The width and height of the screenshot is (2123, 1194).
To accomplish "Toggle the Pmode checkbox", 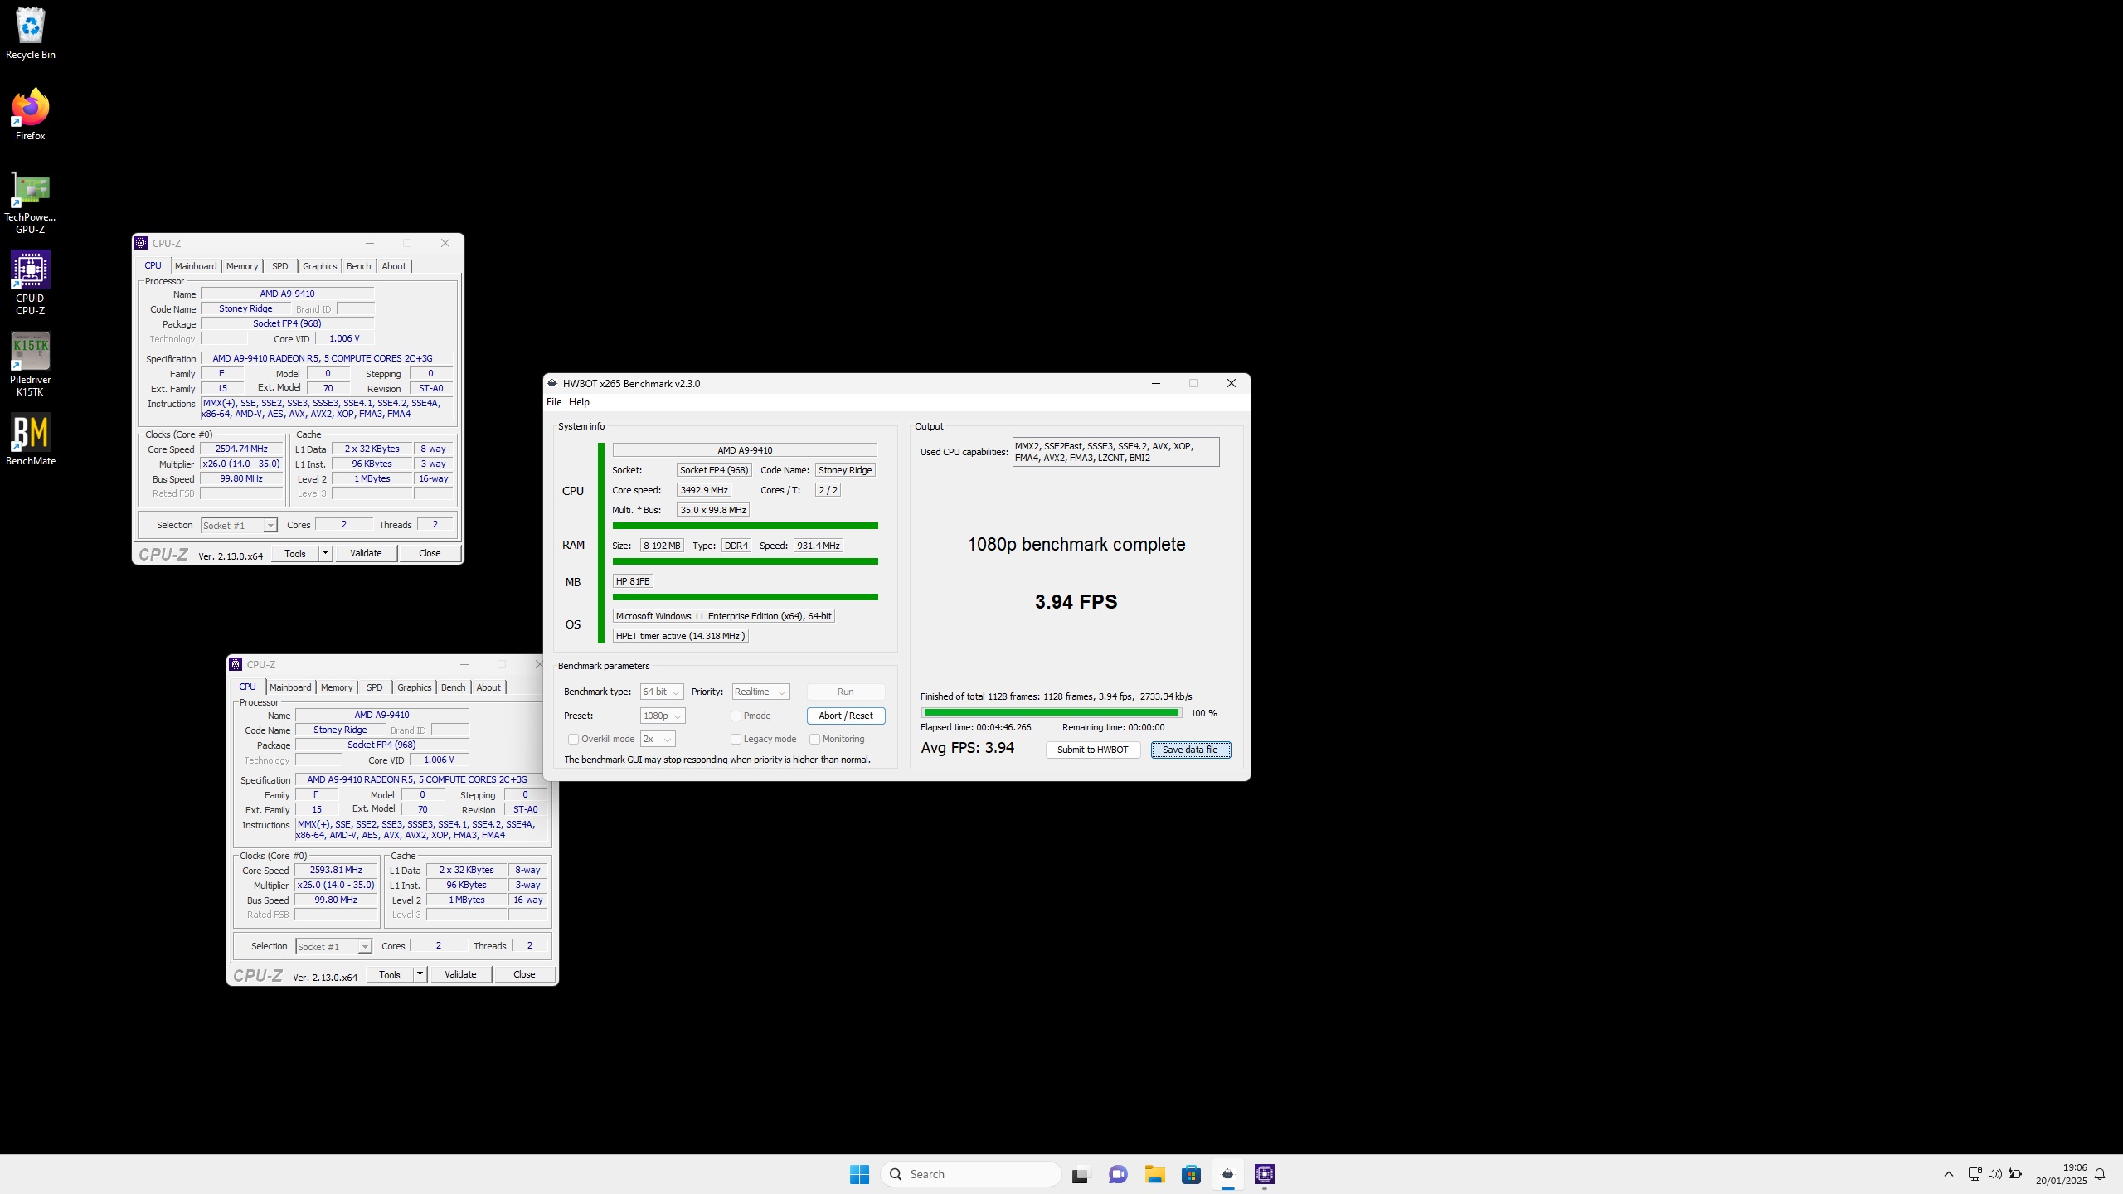I will point(736,716).
